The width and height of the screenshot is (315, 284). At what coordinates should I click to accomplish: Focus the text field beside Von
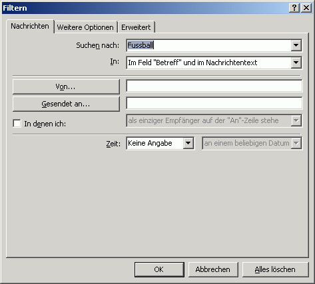pyautogui.click(x=214, y=86)
